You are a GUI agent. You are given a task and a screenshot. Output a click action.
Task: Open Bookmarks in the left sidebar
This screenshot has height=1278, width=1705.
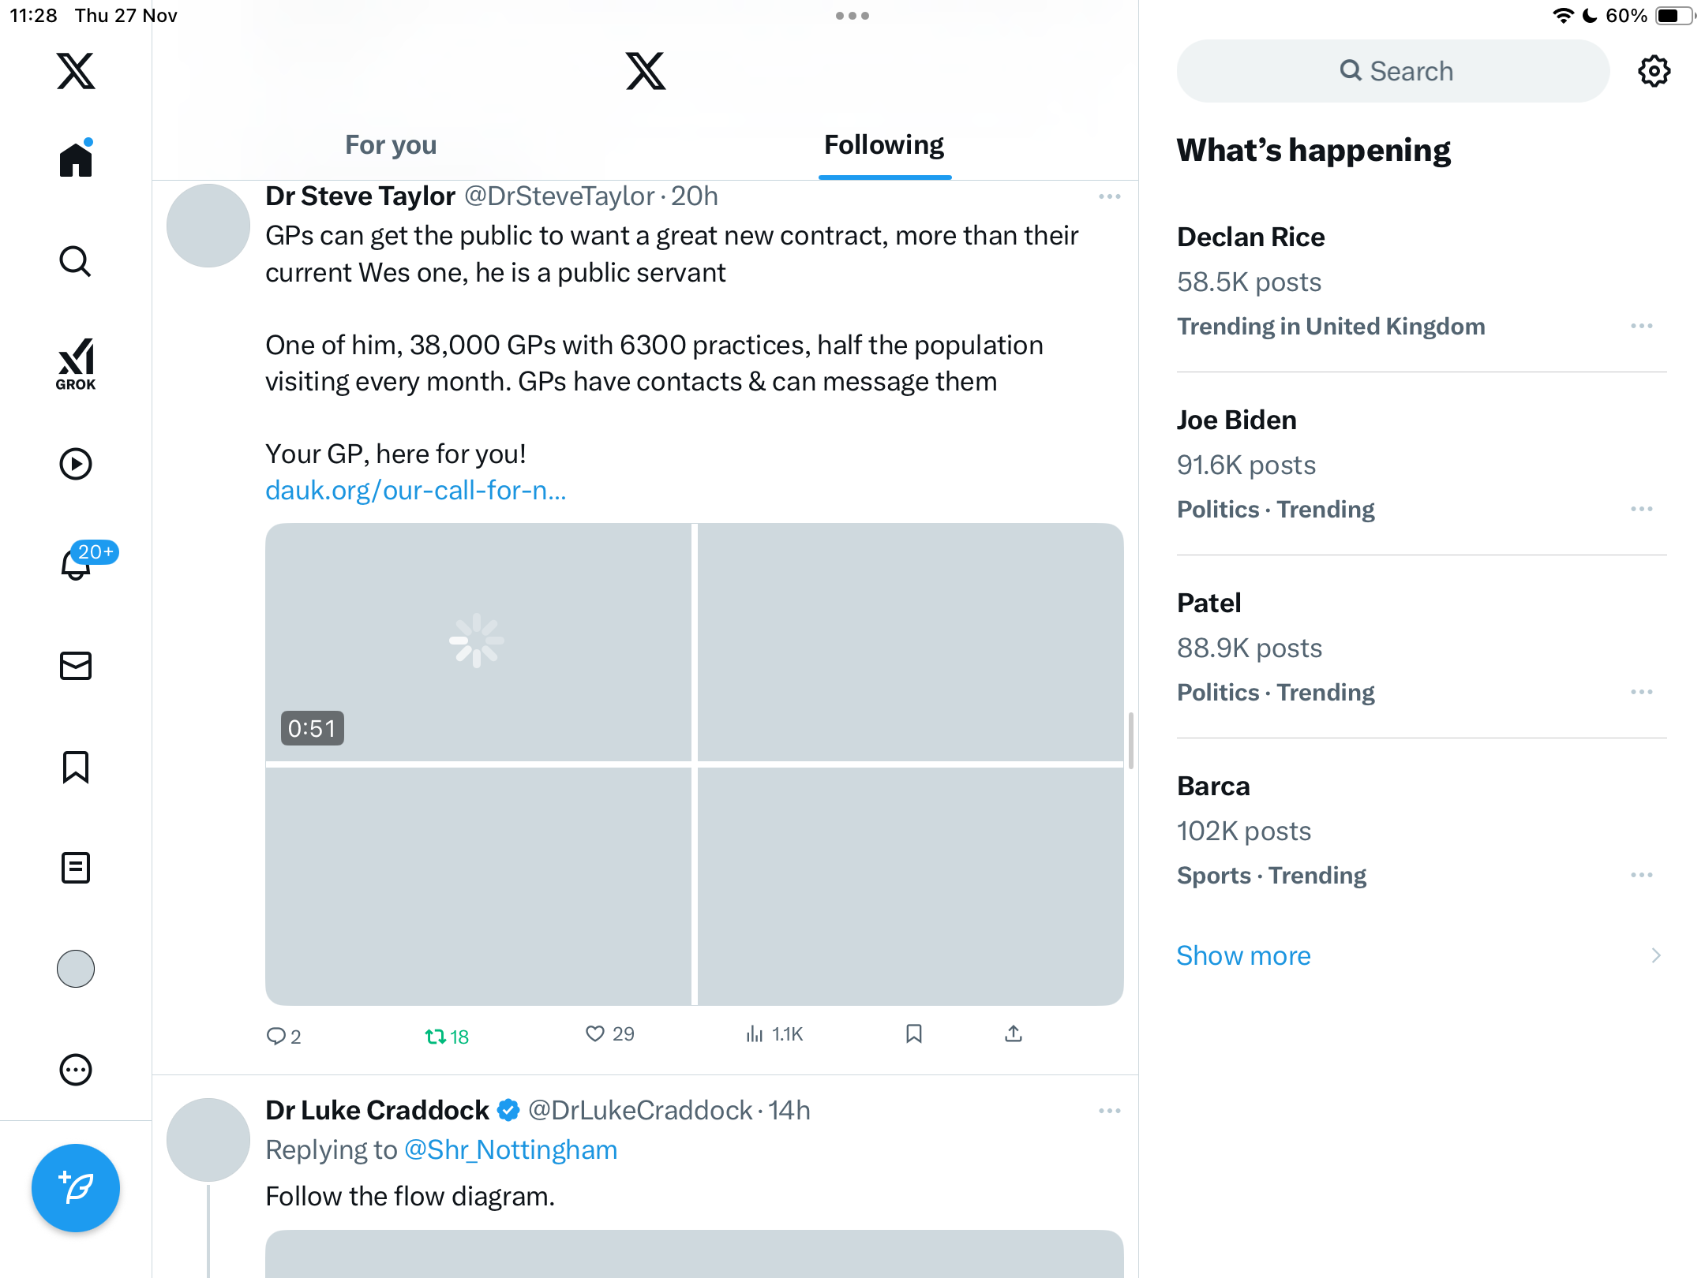tap(76, 767)
